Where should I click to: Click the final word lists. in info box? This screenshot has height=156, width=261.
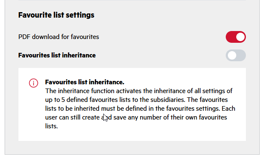[52, 126]
